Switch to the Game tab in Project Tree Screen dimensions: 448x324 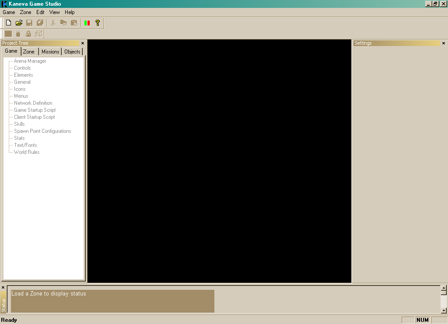11,51
